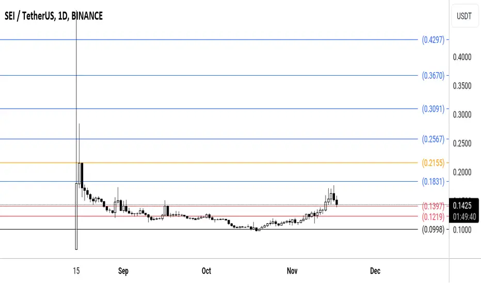This screenshot has width=481, height=283.
Task: Select the (0.3091) level label
Action: [x=433, y=109]
